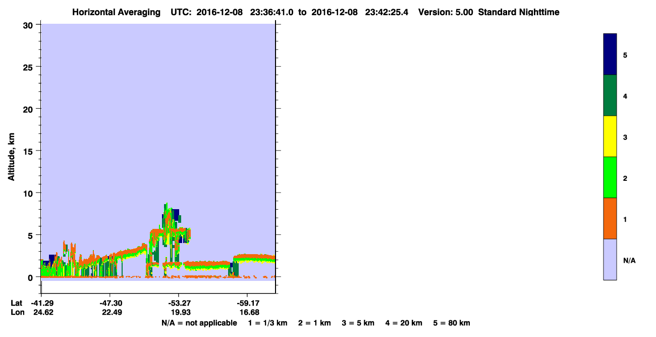656x337 pixels.
Task: Pick the lavender N/A colorbar segment
Action: click(x=610, y=259)
